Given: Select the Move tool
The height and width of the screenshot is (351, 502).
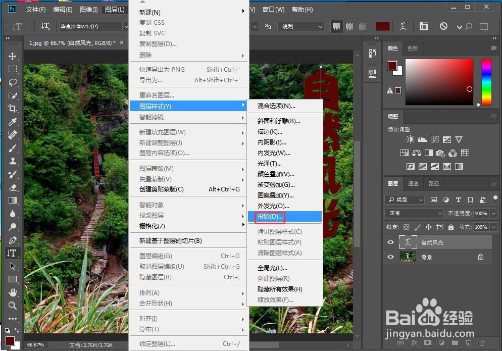Looking at the screenshot, I should pos(13,57).
